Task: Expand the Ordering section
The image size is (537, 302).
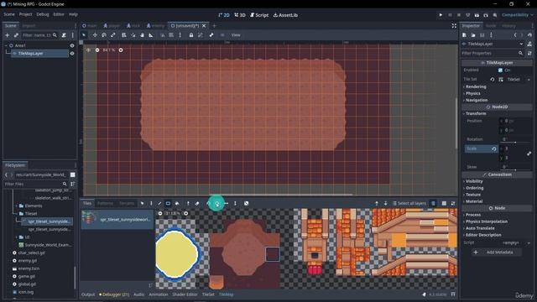Action: tap(474, 188)
